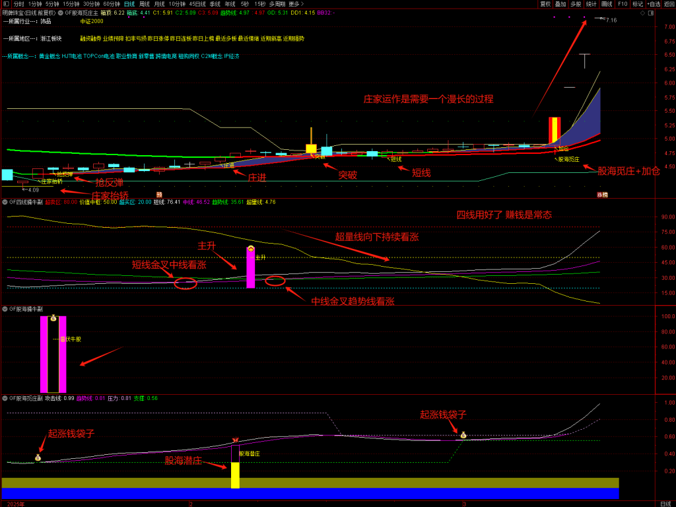This screenshot has height=507, width=676.
Task: Toggle 叠加 overlay mode
Action: coord(560,4)
